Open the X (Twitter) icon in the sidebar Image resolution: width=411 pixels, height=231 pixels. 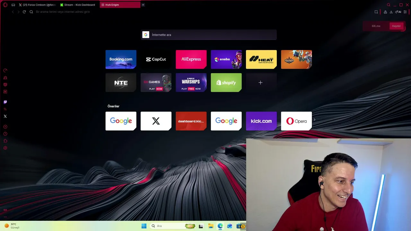tap(5, 116)
